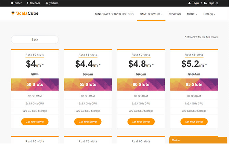Viewport: 231px width, 151px height.
Task: Click the Facebook icon in top bar
Action: pos(28,3)
